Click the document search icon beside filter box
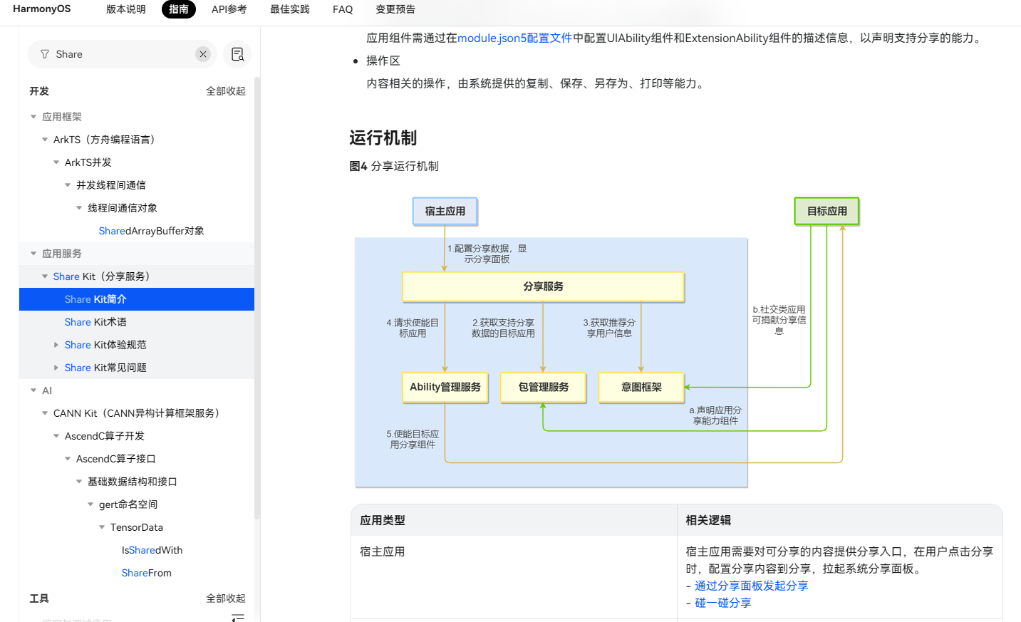 (237, 54)
